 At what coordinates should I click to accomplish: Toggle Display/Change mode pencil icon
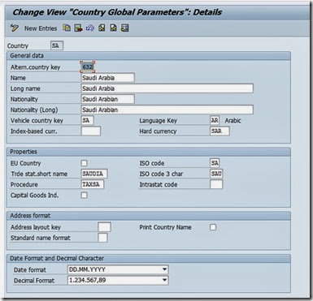(x=15, y=28)
